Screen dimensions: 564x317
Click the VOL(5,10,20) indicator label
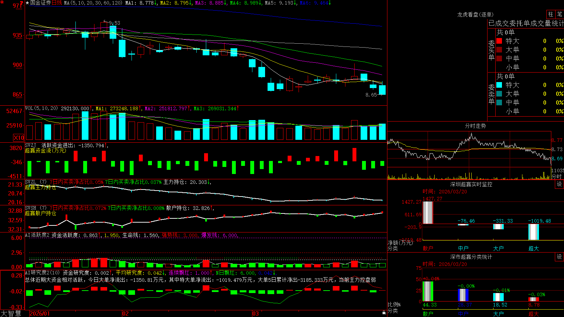coord(41,108)
